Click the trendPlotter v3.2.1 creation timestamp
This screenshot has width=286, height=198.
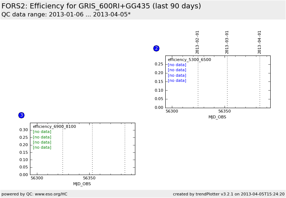(x=229, y=194)
